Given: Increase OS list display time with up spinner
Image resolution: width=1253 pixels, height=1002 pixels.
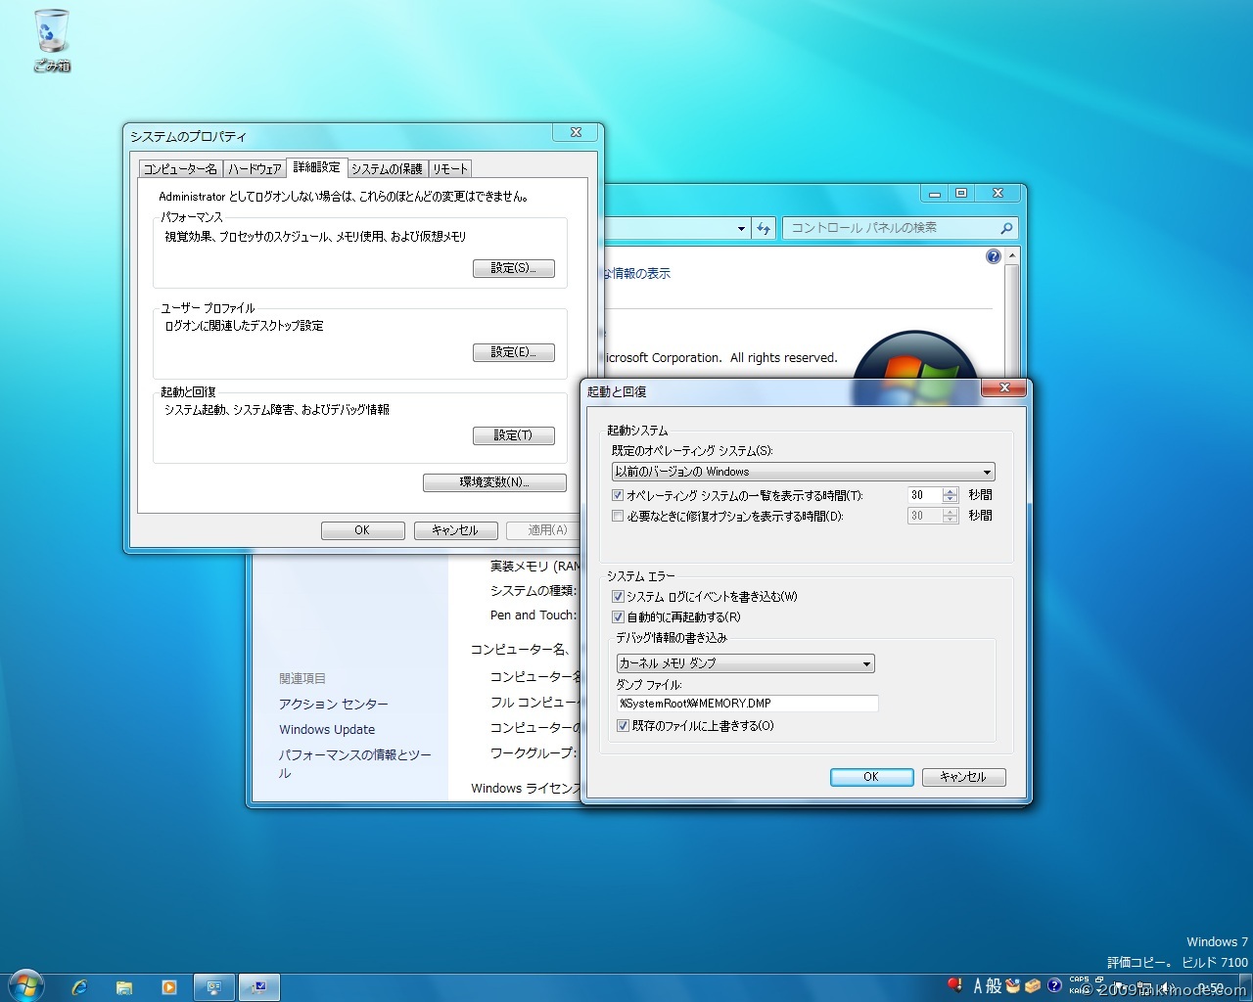Looking at the screenshot, I should [x=950, y=491].
